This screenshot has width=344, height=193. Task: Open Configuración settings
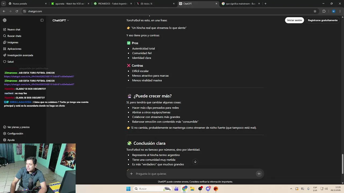click(x=15, y=133)
